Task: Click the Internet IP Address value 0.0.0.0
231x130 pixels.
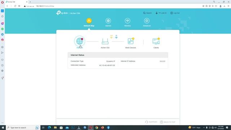Action: [x=162, y=61]
